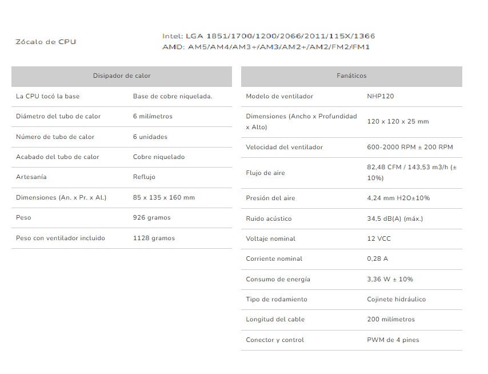Click the fan model value "NHP120"
The width and height of the screenshot is (488, 374).
click(x=381, y=96)
